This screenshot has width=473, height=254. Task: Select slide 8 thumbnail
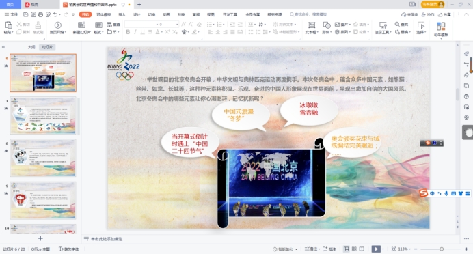tap(43, 158)
